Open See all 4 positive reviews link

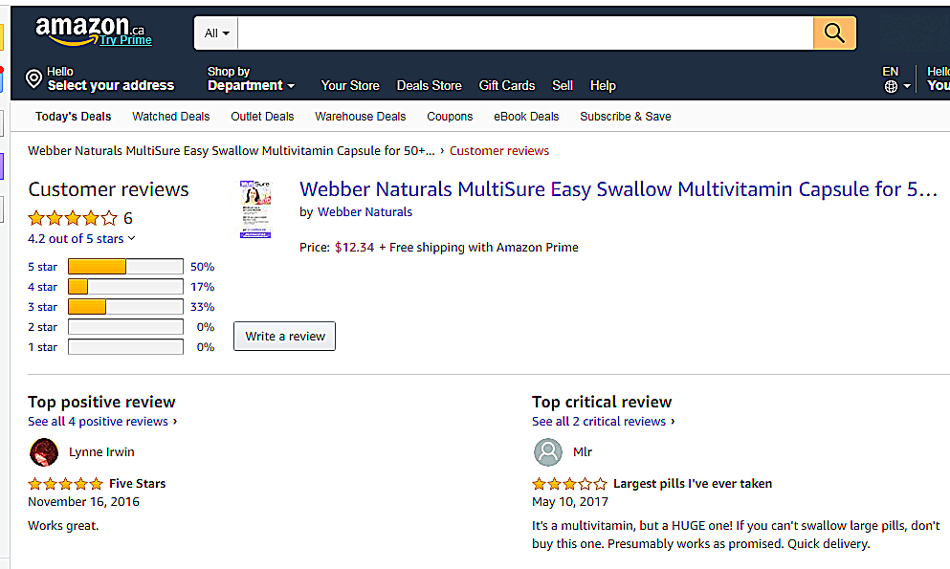coord(99,422)
